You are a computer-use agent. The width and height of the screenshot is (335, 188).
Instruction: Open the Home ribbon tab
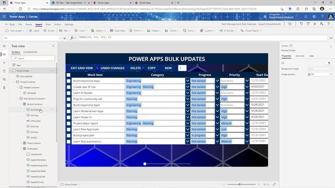click(x=29, y=25)
